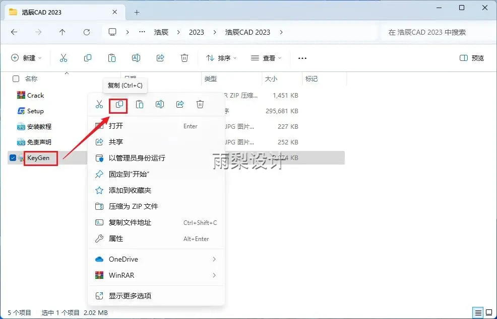Select the 免责声明 file name
This screenshot has width=497, height=319.
39,142
